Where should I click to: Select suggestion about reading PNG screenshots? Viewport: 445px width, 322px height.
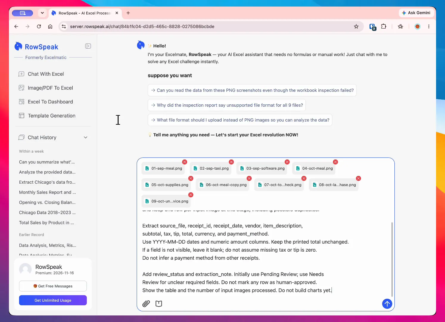point(252,90)
